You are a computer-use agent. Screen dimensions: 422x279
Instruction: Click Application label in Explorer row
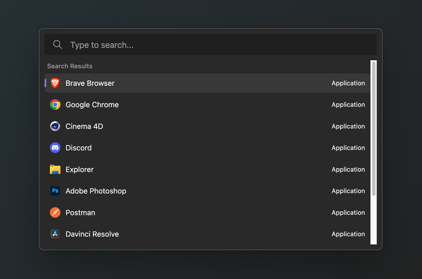348,169
